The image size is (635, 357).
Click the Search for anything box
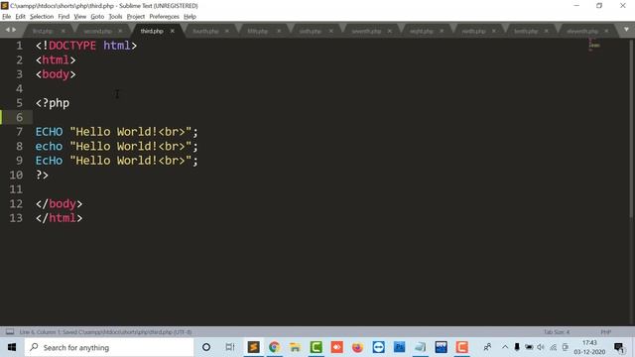109,347
